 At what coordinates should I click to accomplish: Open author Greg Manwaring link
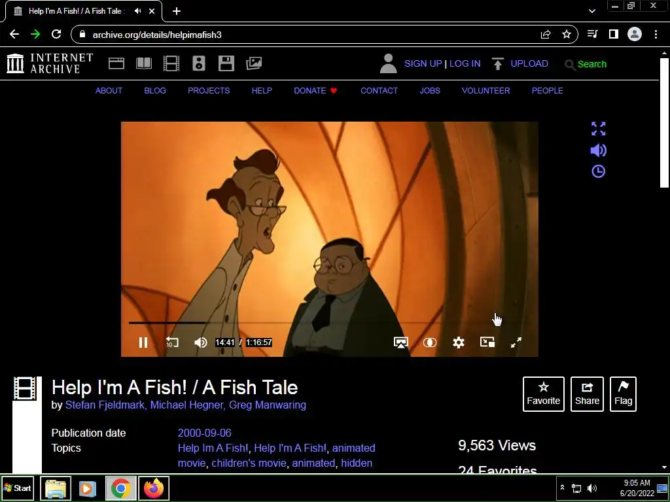coord(268,405)
